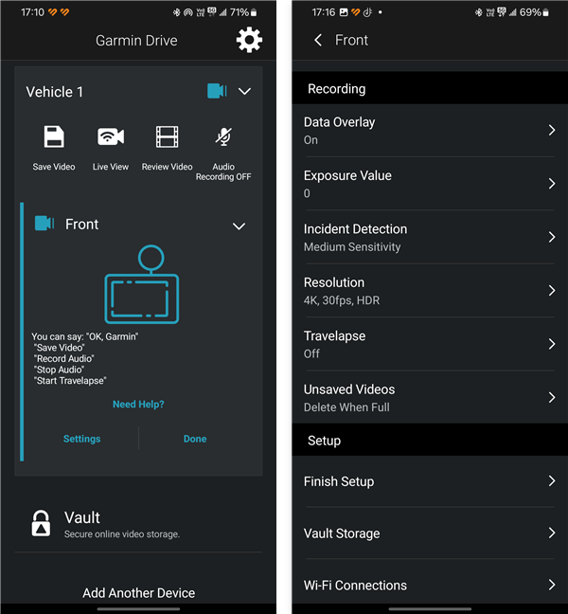The width and height of the screenshot is (568, 614).
Task: Tap the chevron on the Vault Storage row
Action: pos(552,533)
